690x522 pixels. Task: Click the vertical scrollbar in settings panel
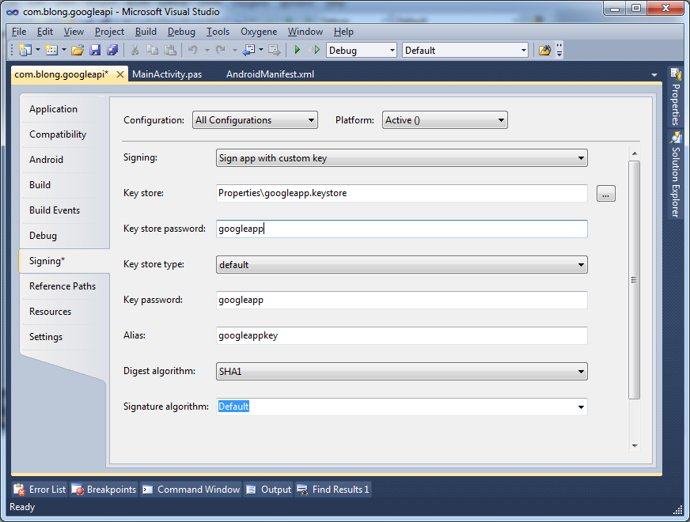[x=634, y=279]
